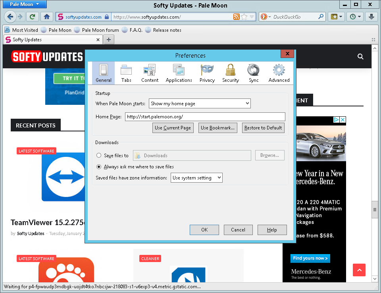Viewport: 381px width, 293px height.
Task: Close the Preferences dialog
Action: [x=287, y=54]
